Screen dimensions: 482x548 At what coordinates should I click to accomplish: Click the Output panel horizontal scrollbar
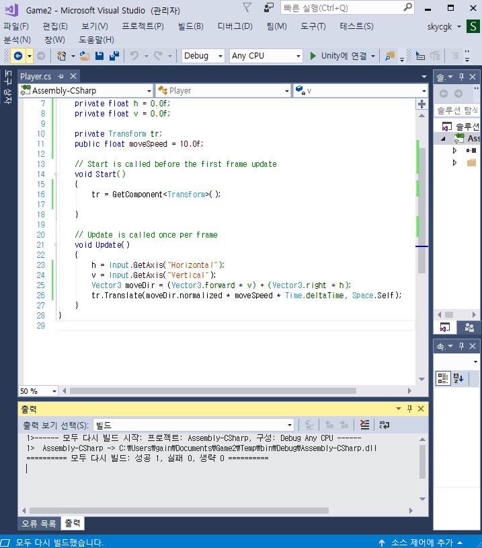(x=179, y=510)
